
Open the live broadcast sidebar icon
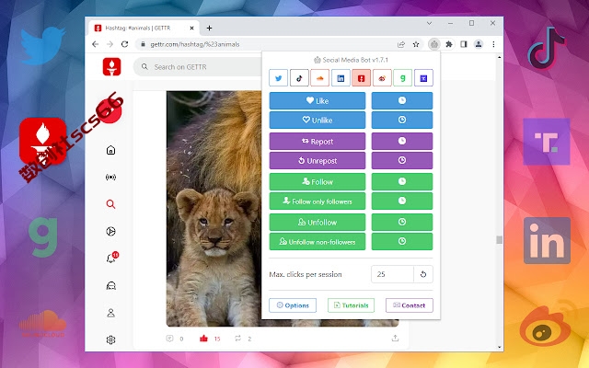(x=110, y=178)
